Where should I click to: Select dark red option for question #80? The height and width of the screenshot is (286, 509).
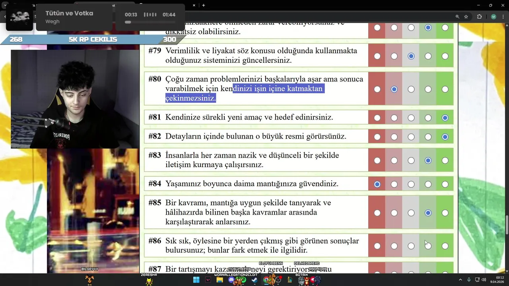pos(377,89)
